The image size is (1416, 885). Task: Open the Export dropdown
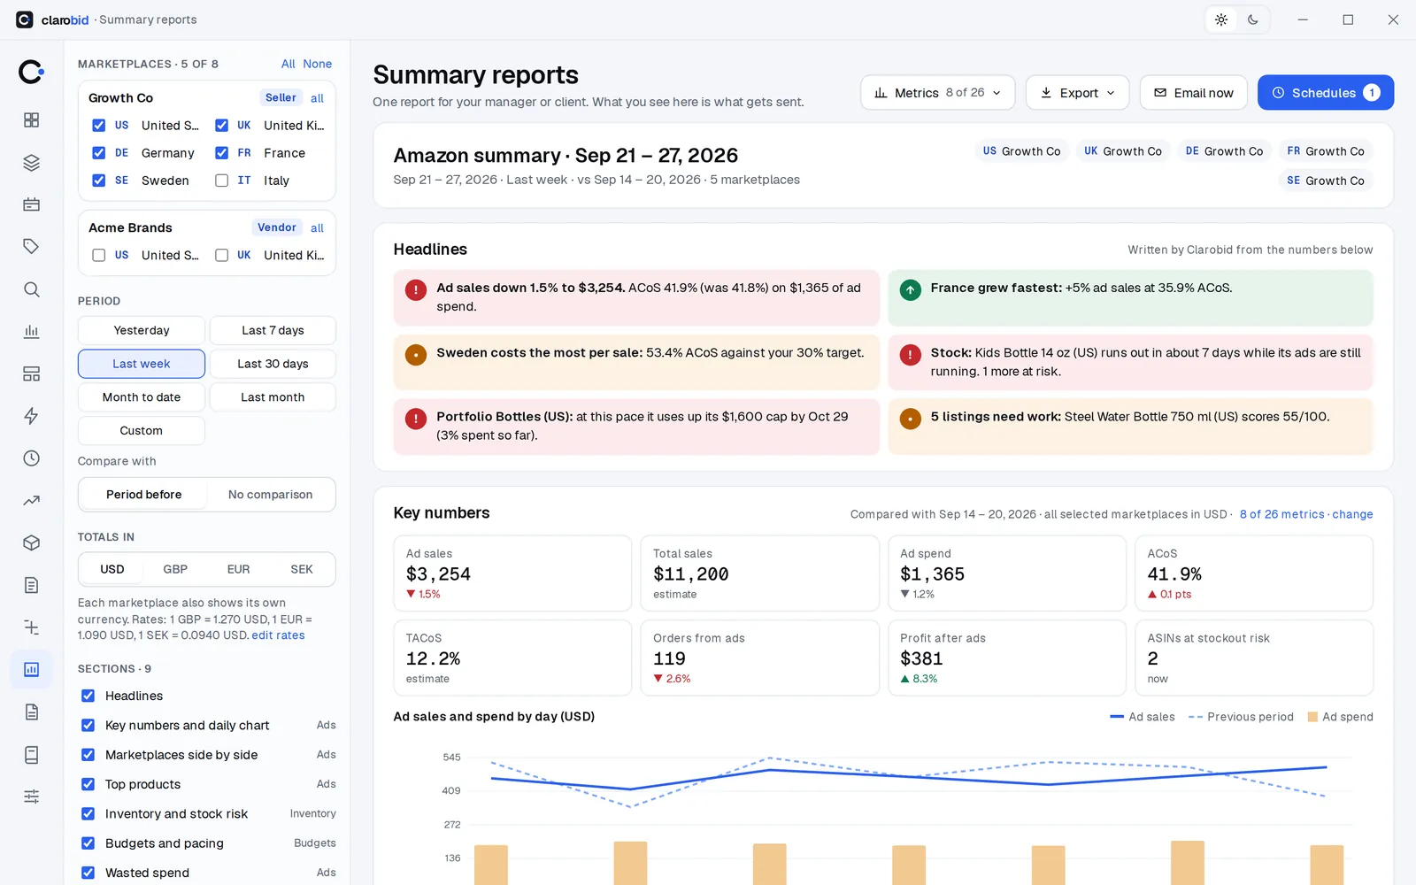(x=1077, y=93)
